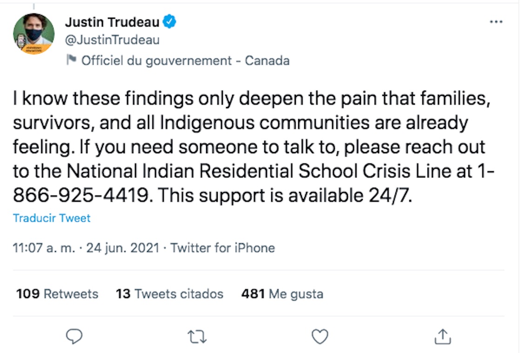
Task: Click the Officiel du gouvernement - Canada label
Action: coord(185,61)
